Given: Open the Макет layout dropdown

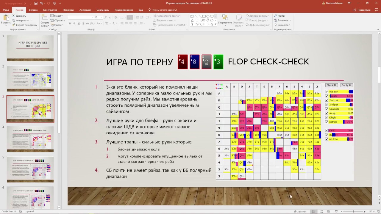Looking at the screenshot, I should [x=57, y=16].
